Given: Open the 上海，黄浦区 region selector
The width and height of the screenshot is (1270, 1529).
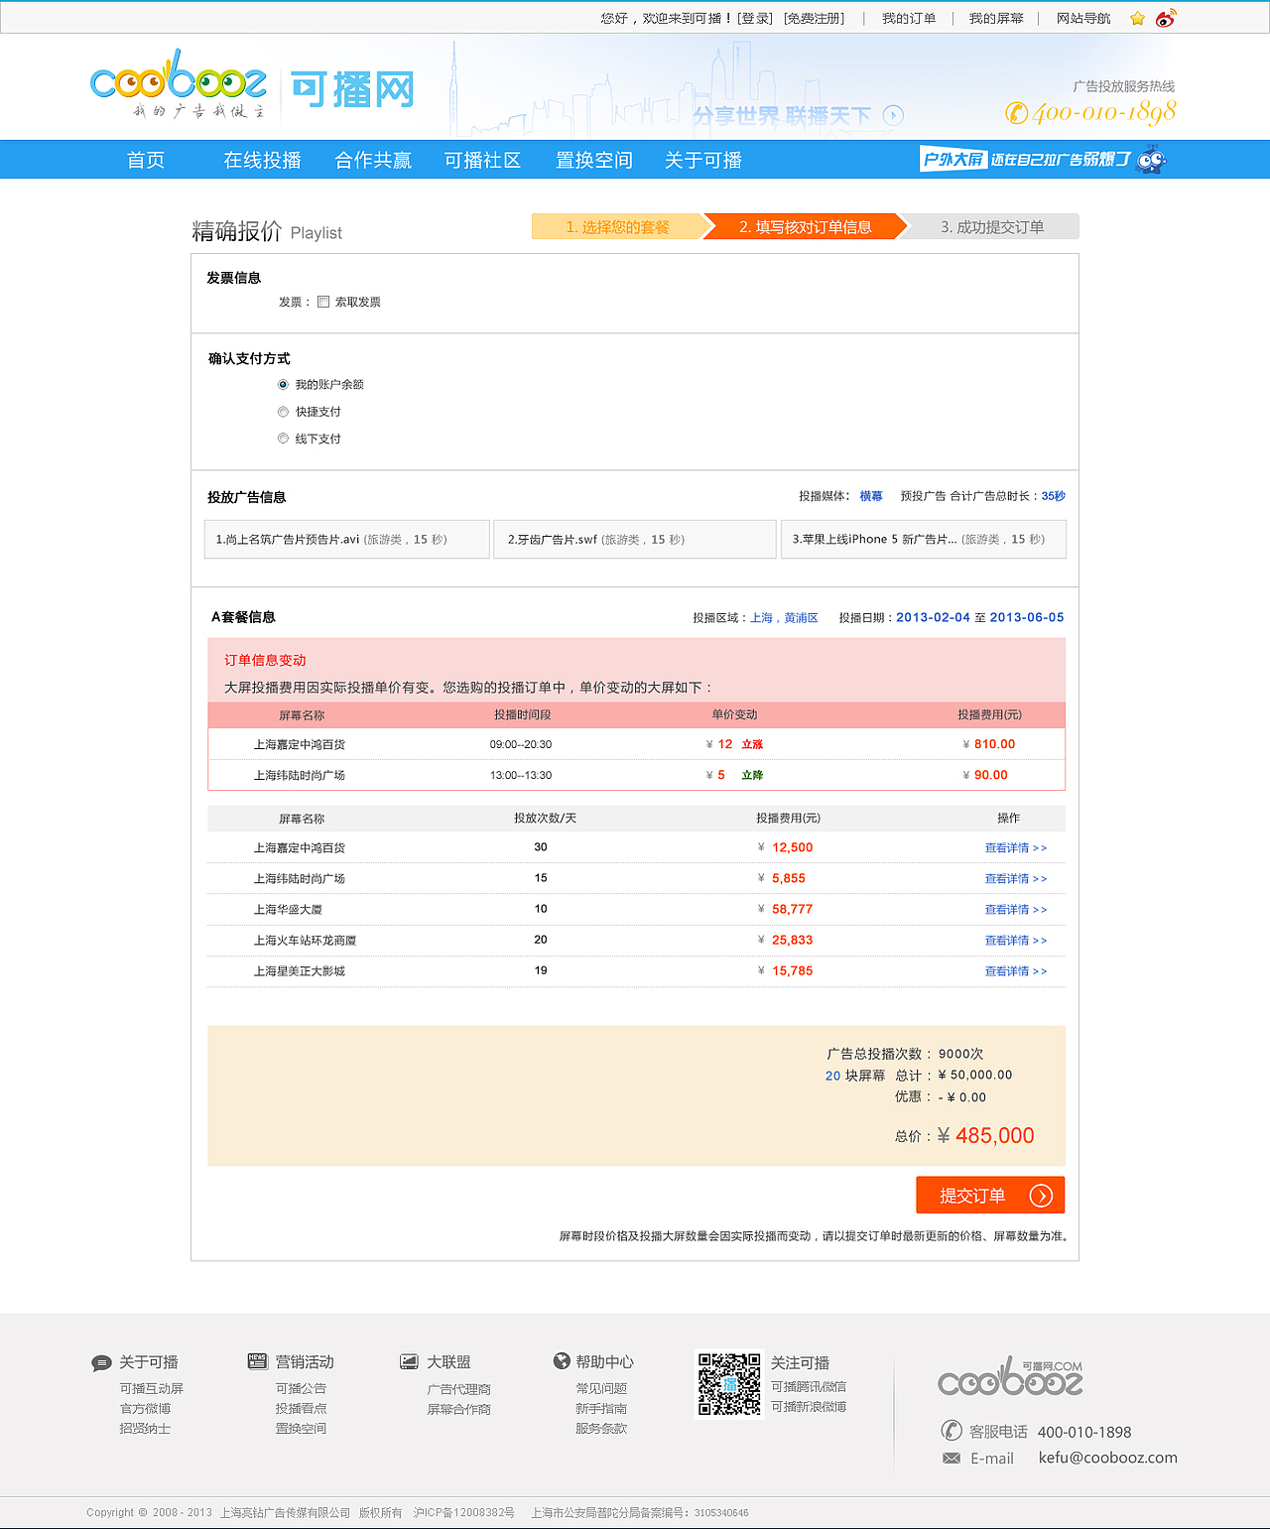Looking at the screenshot, I should click(x=784, y=616).
